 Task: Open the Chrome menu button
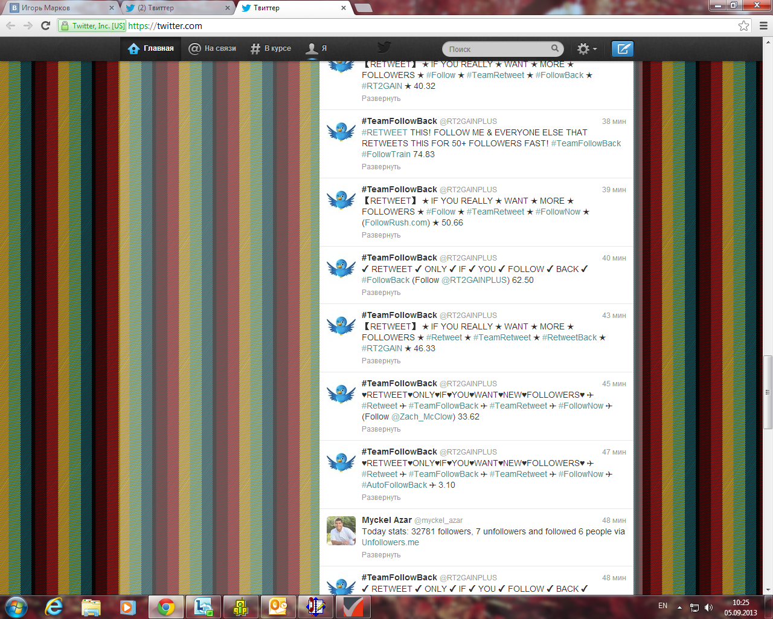point(763,26)
